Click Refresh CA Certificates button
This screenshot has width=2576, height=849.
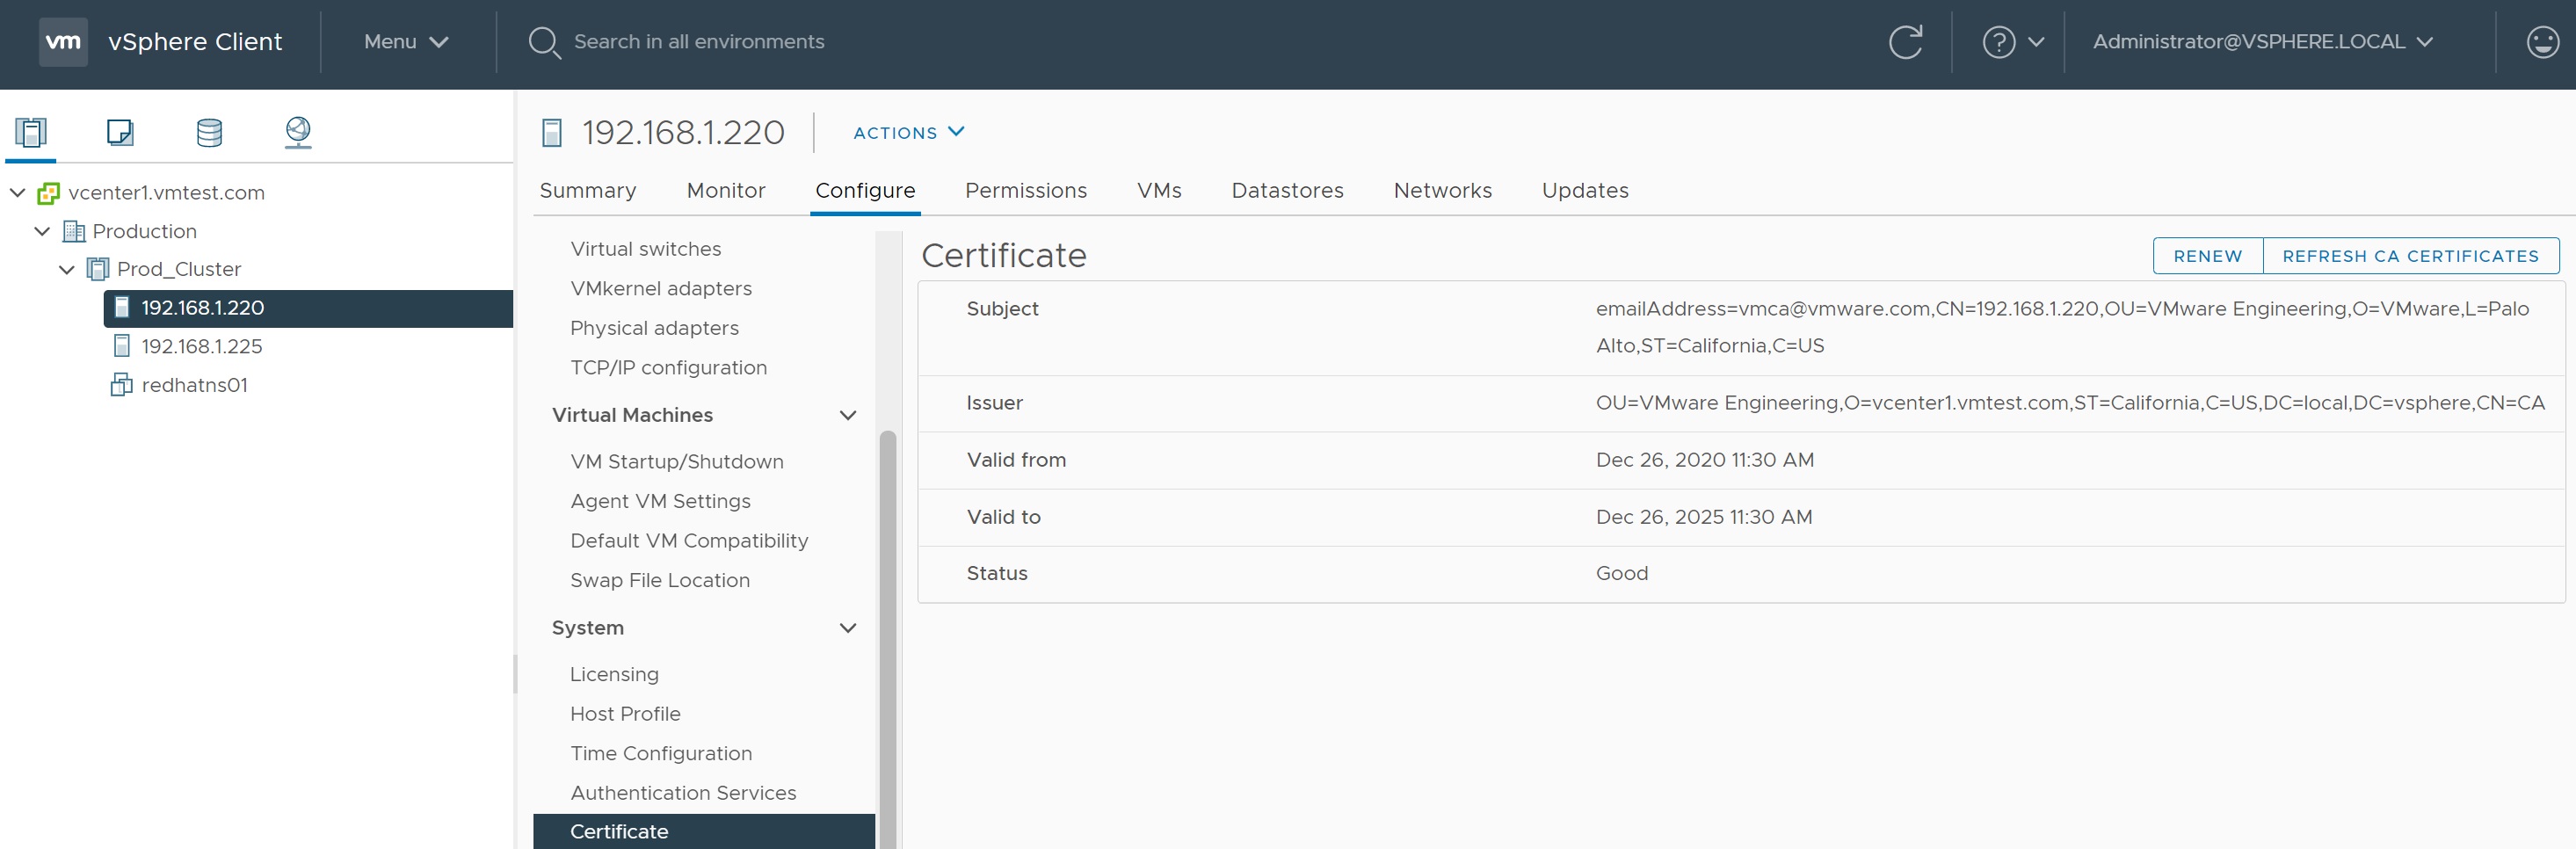2409,256
